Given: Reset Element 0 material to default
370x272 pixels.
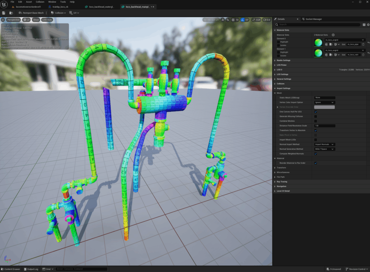Looking at the screenshot, I should 368,43.
